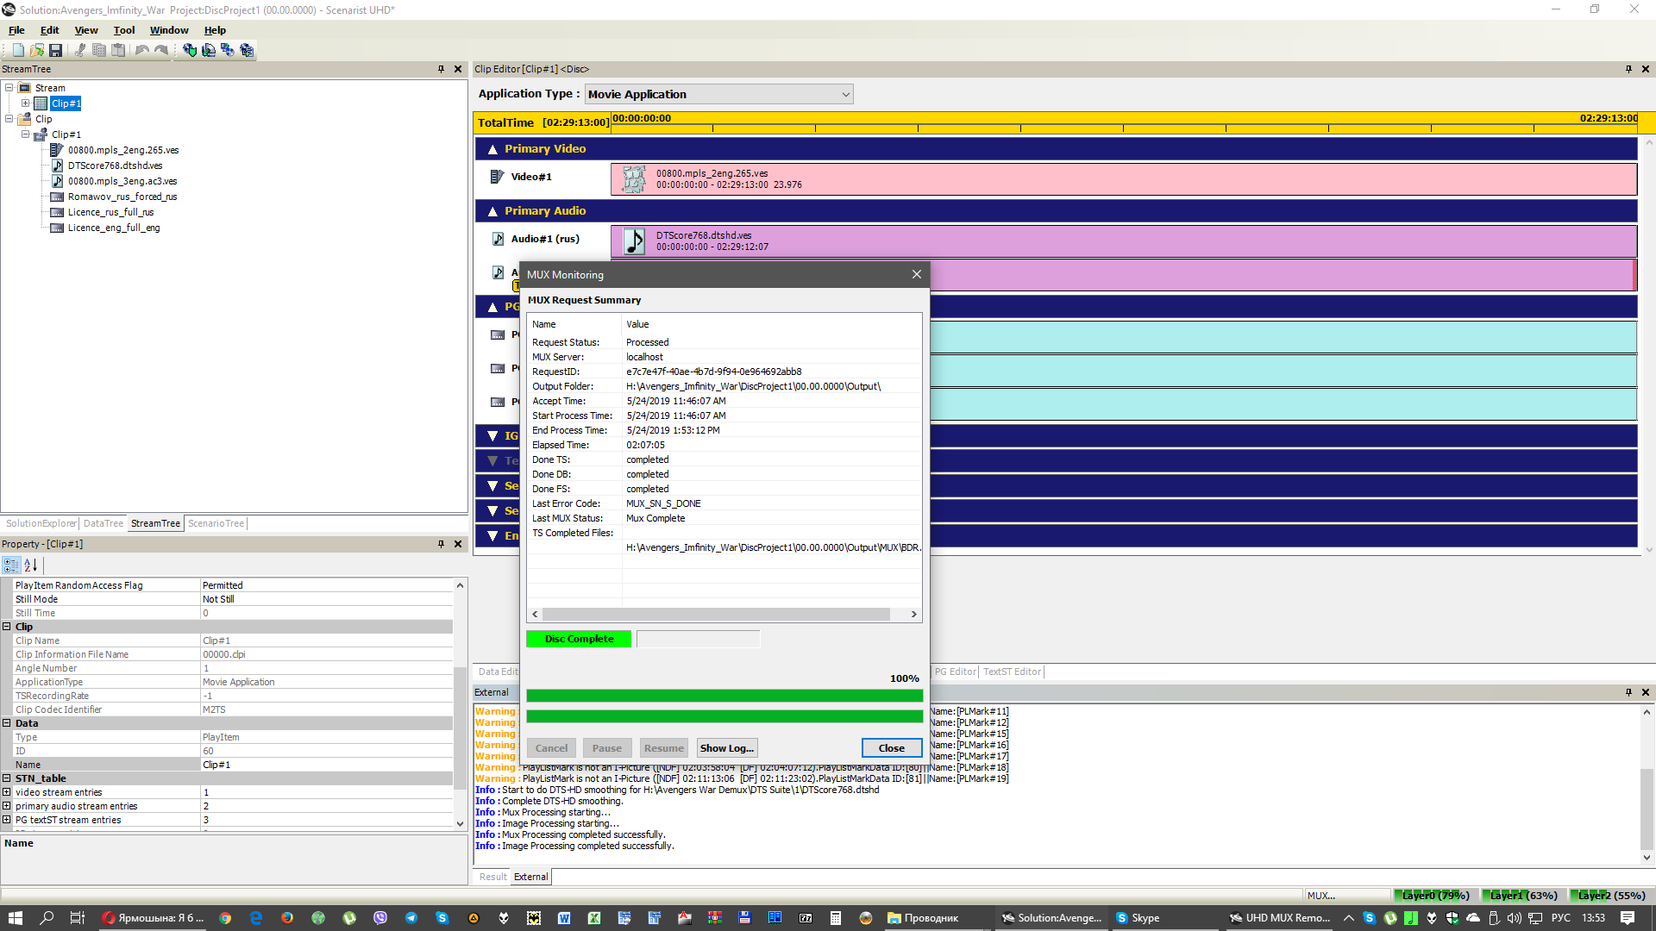
Task: Click the New document toolbar icon
Action: [18, 51]
